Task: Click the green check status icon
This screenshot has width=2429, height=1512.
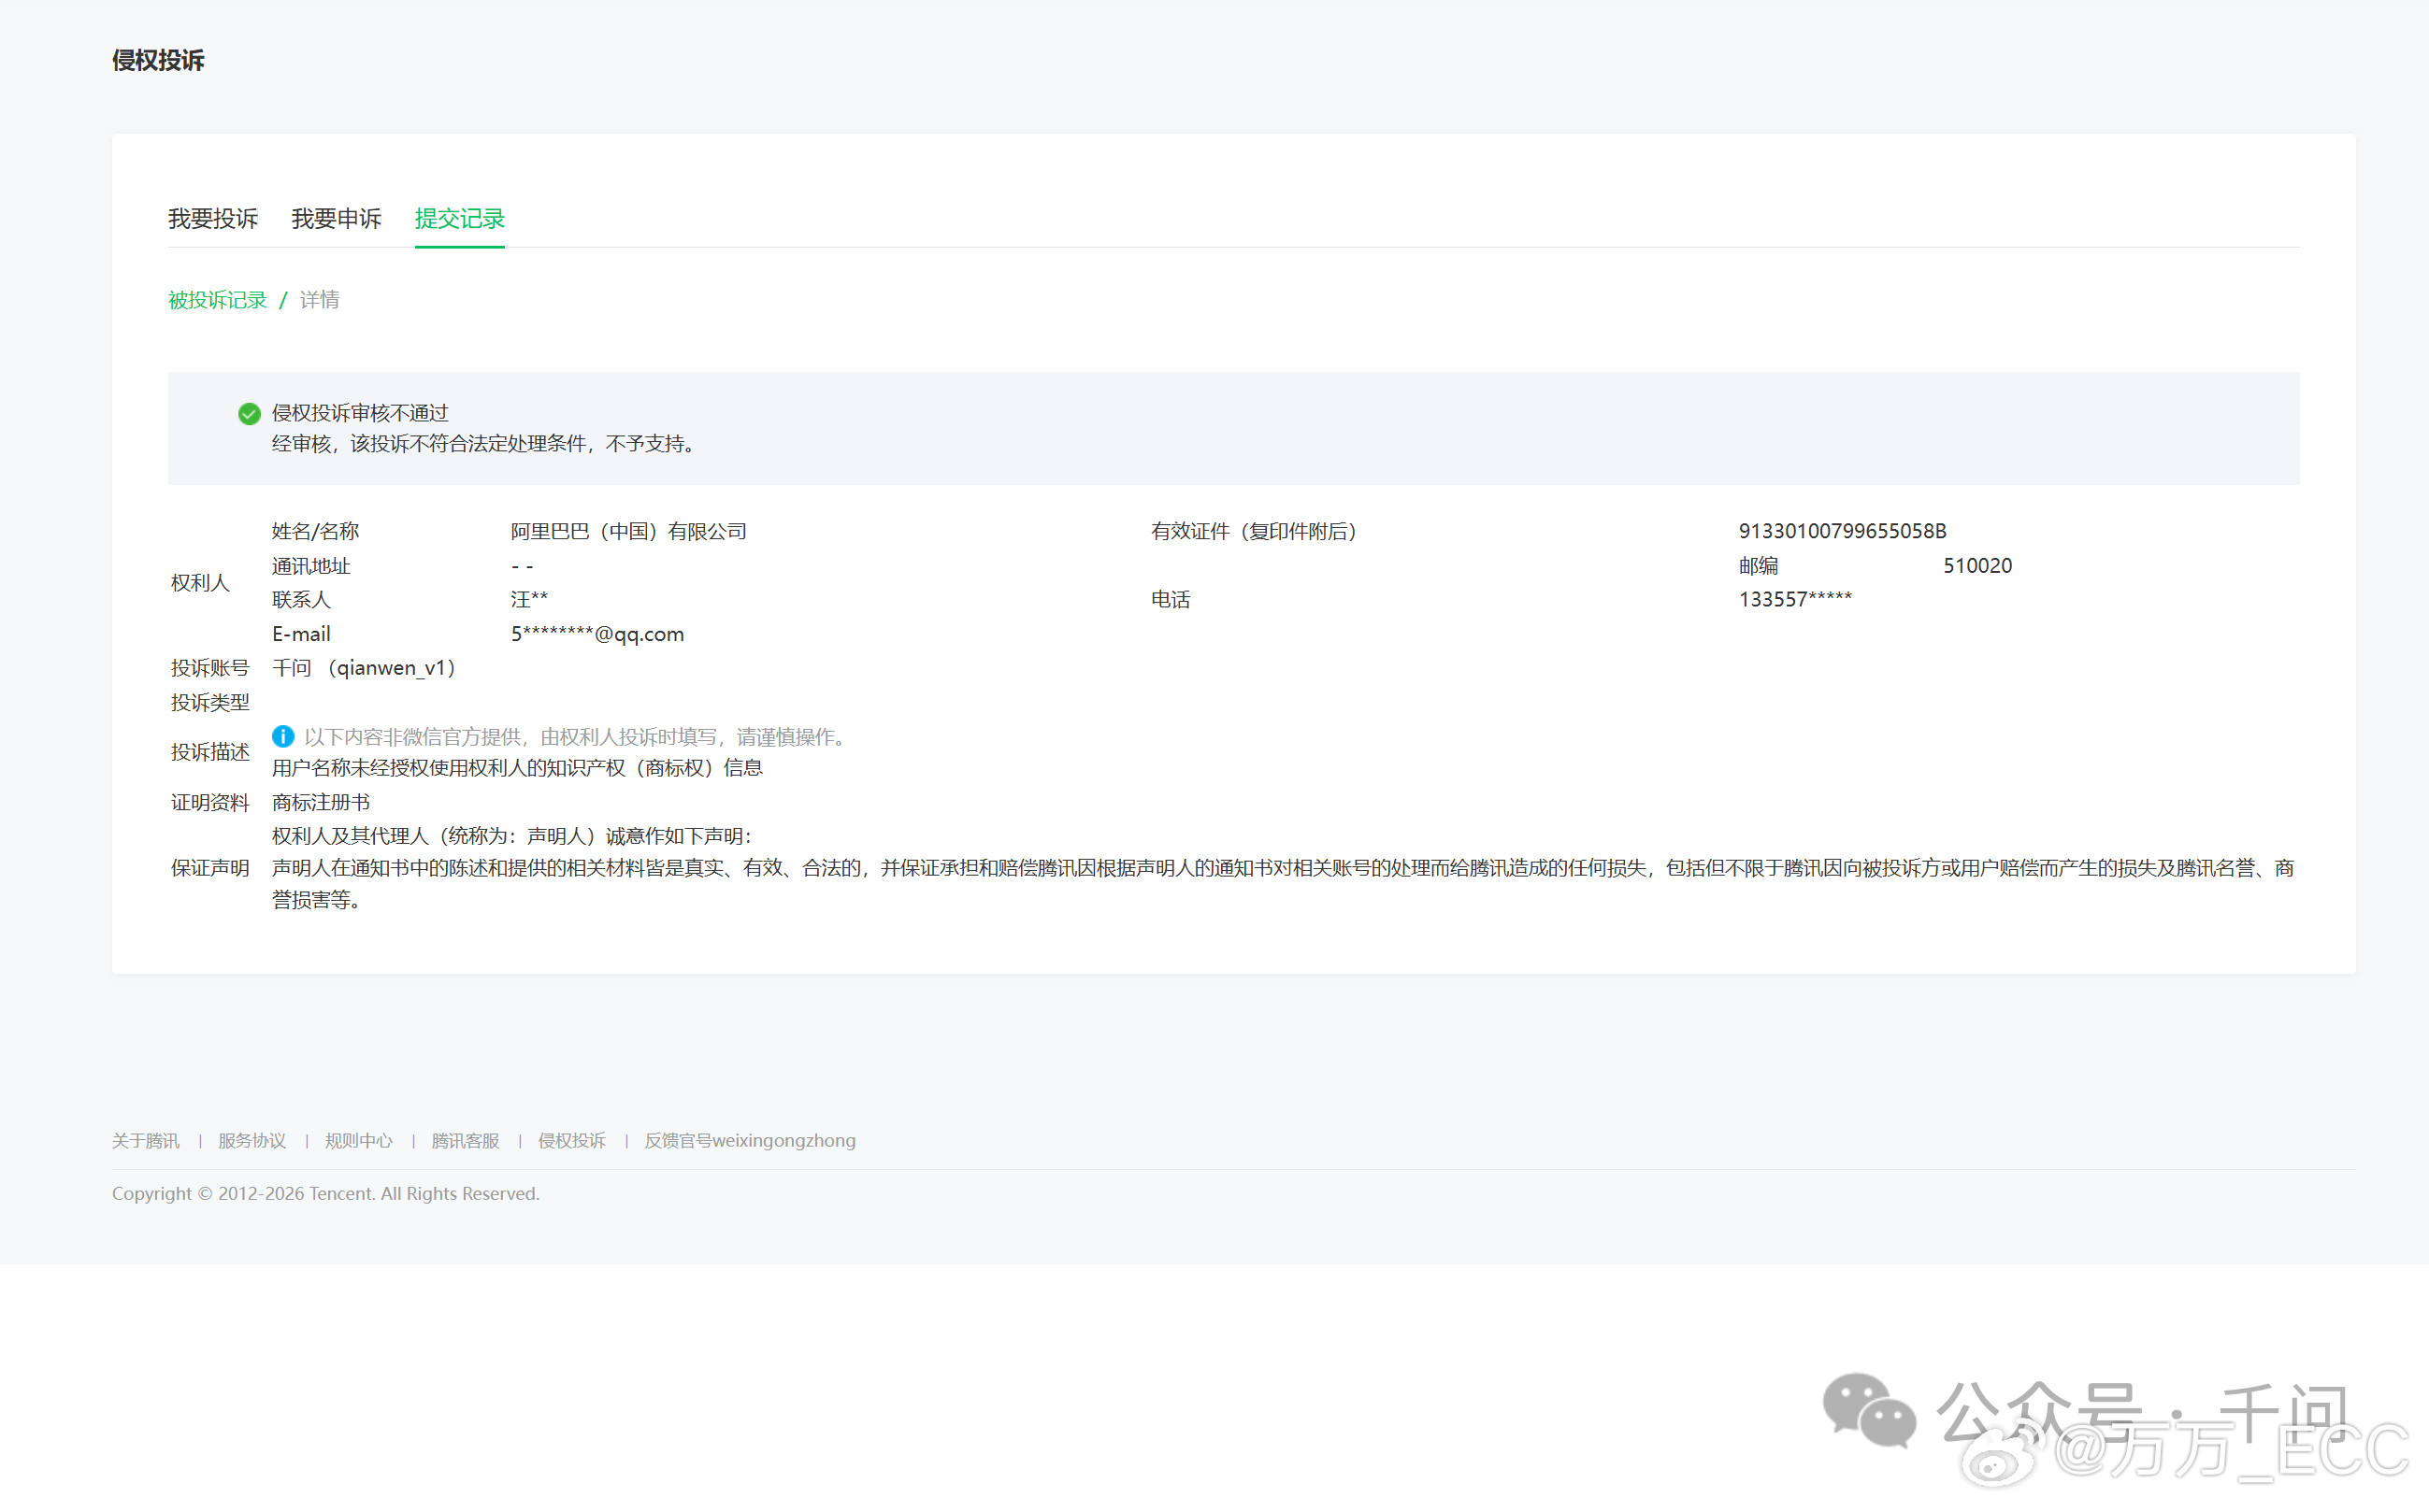Action: (249, 414)
